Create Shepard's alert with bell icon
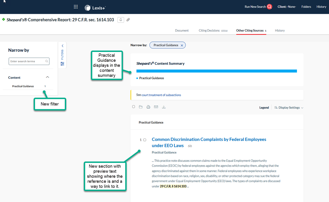 point(121,20)
